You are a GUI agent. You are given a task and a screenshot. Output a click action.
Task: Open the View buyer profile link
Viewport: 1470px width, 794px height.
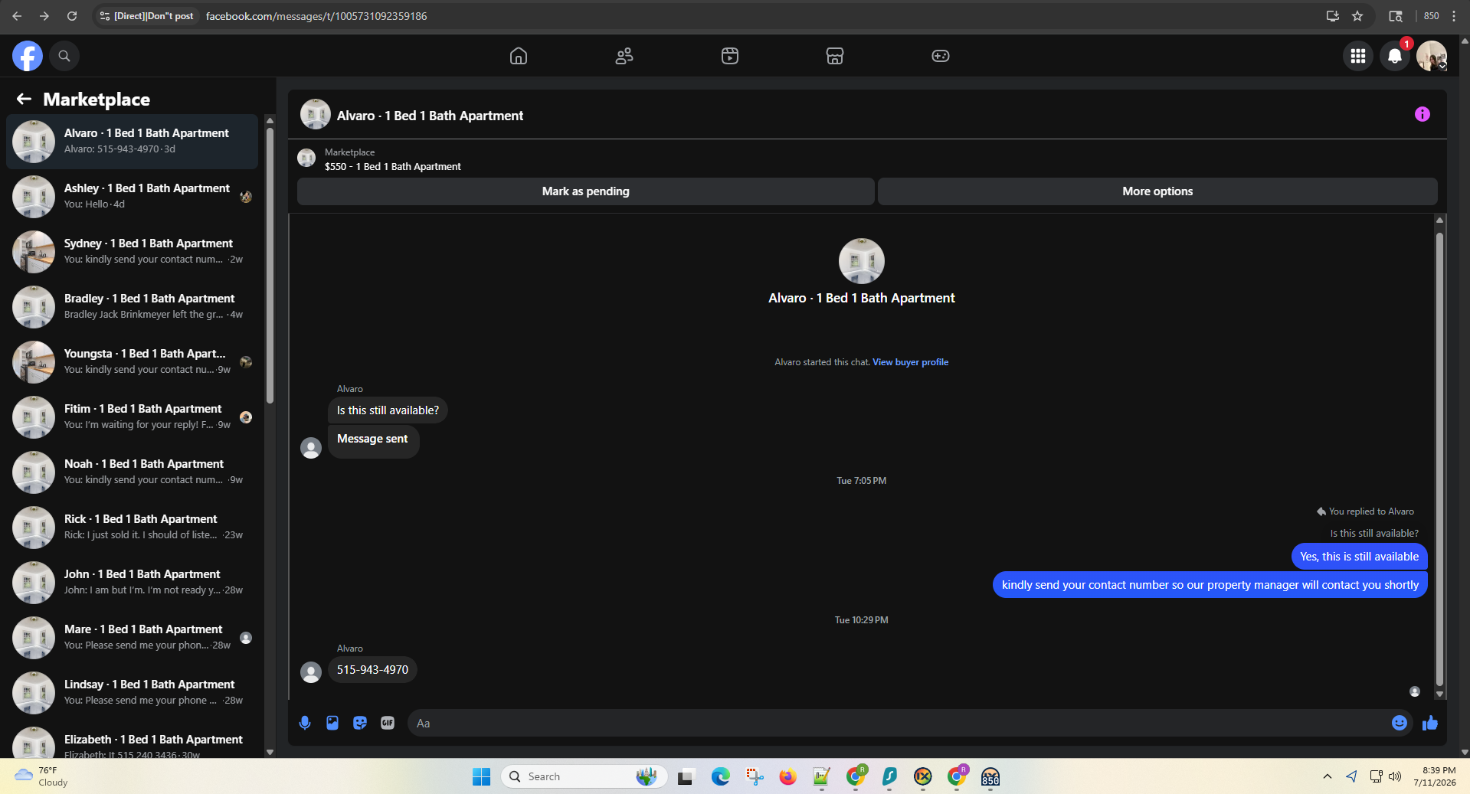click(910, 362)
